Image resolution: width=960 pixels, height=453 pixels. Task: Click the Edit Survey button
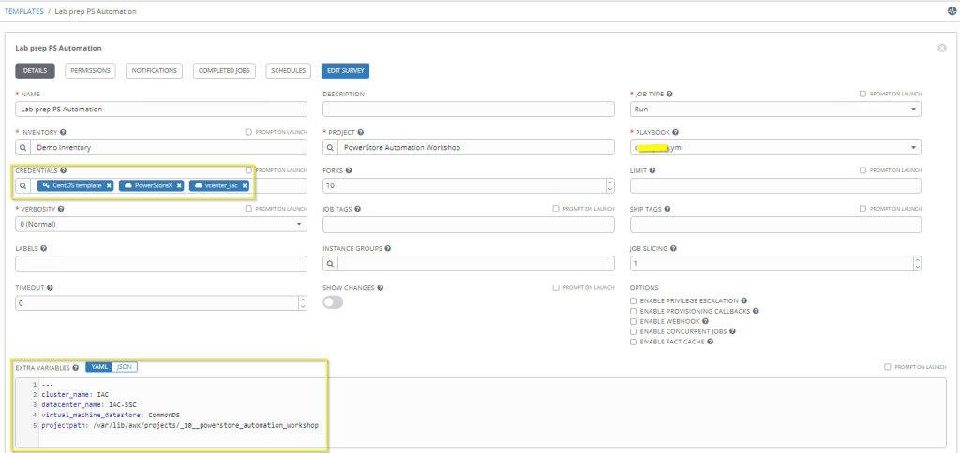(345, 71)
